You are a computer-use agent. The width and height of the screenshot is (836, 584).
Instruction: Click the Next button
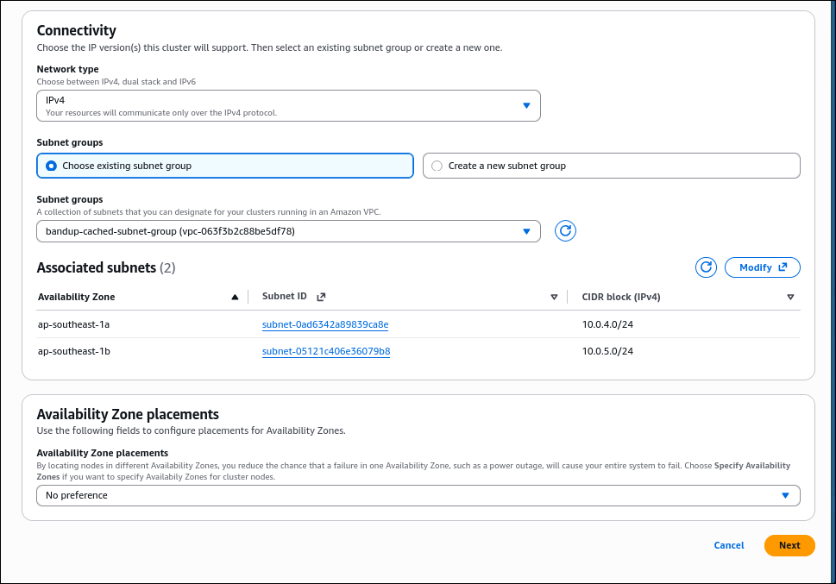(789, 545)
